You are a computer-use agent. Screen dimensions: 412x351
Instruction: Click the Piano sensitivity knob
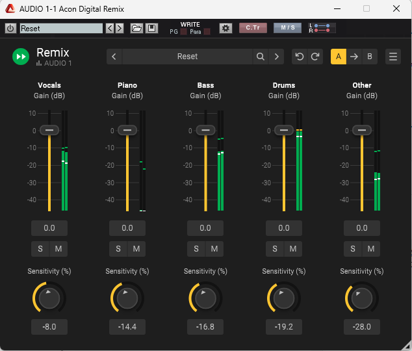[127, 298]
